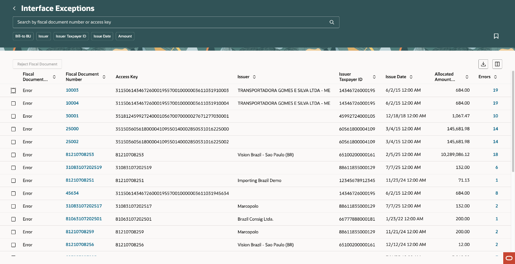Open the Issue Date filter chip
This screenshot has width=515, height=264.
tap(102, 36)
